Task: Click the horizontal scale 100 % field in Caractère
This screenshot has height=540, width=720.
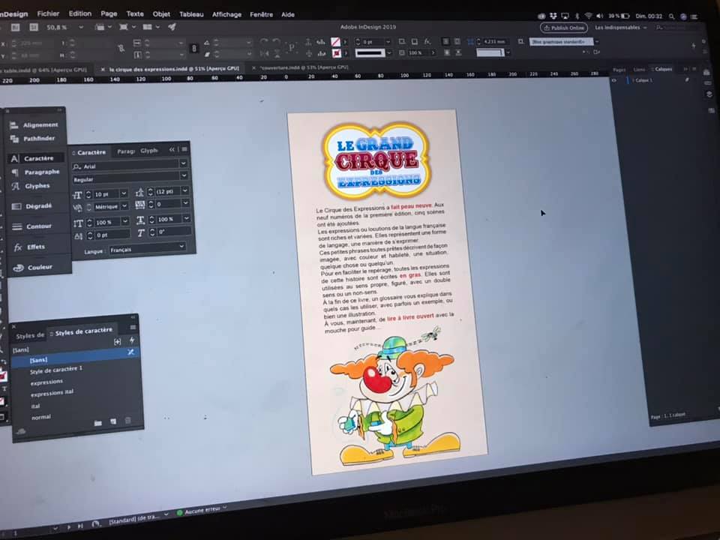Action: click(169, 219)
